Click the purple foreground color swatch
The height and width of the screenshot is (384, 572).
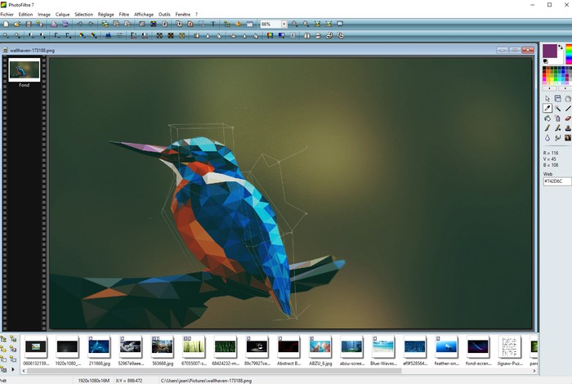550,51
